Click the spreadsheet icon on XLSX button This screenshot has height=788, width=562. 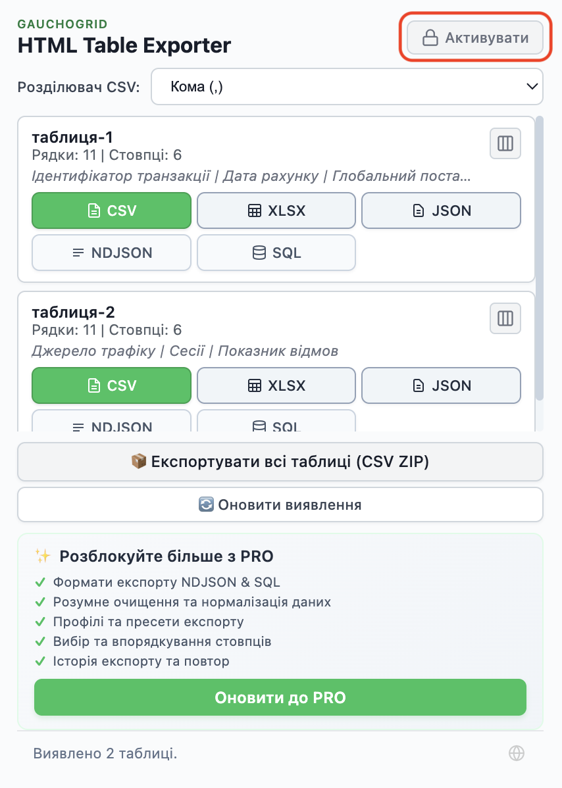254,210
